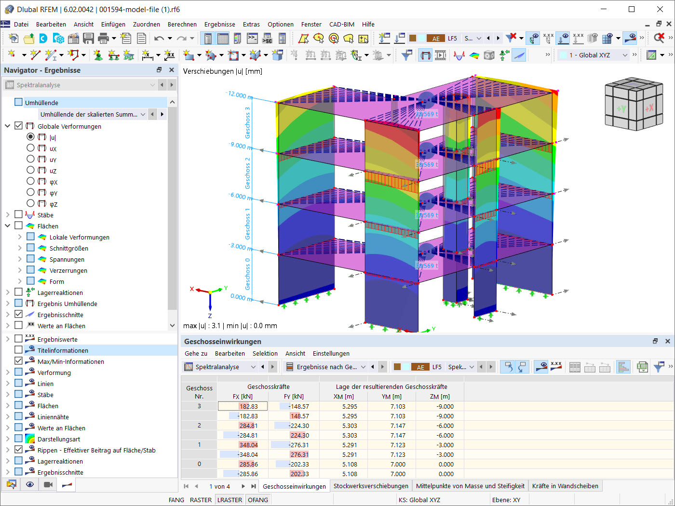Check the Titelinformationen checkbox

(x=19, y=350)
